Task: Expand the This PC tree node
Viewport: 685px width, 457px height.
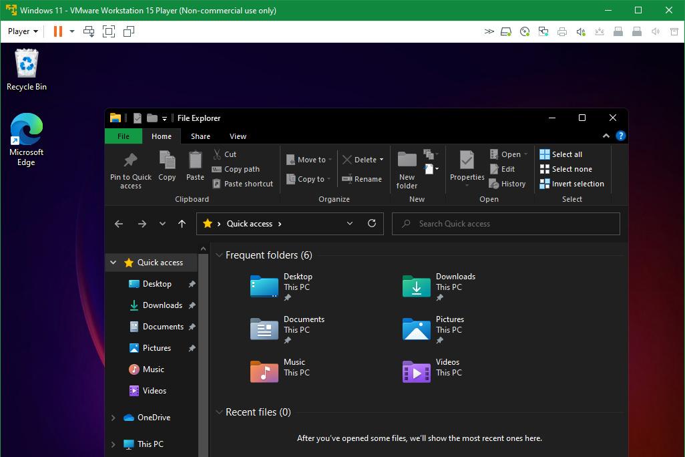Action: click(x=113, y=444)
